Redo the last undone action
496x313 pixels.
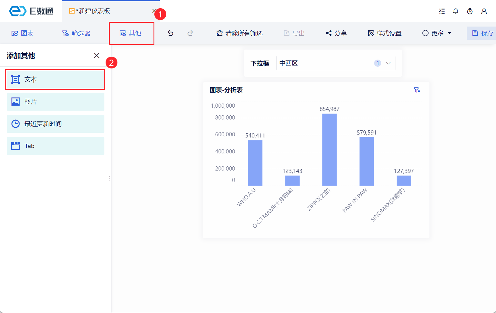190,33
